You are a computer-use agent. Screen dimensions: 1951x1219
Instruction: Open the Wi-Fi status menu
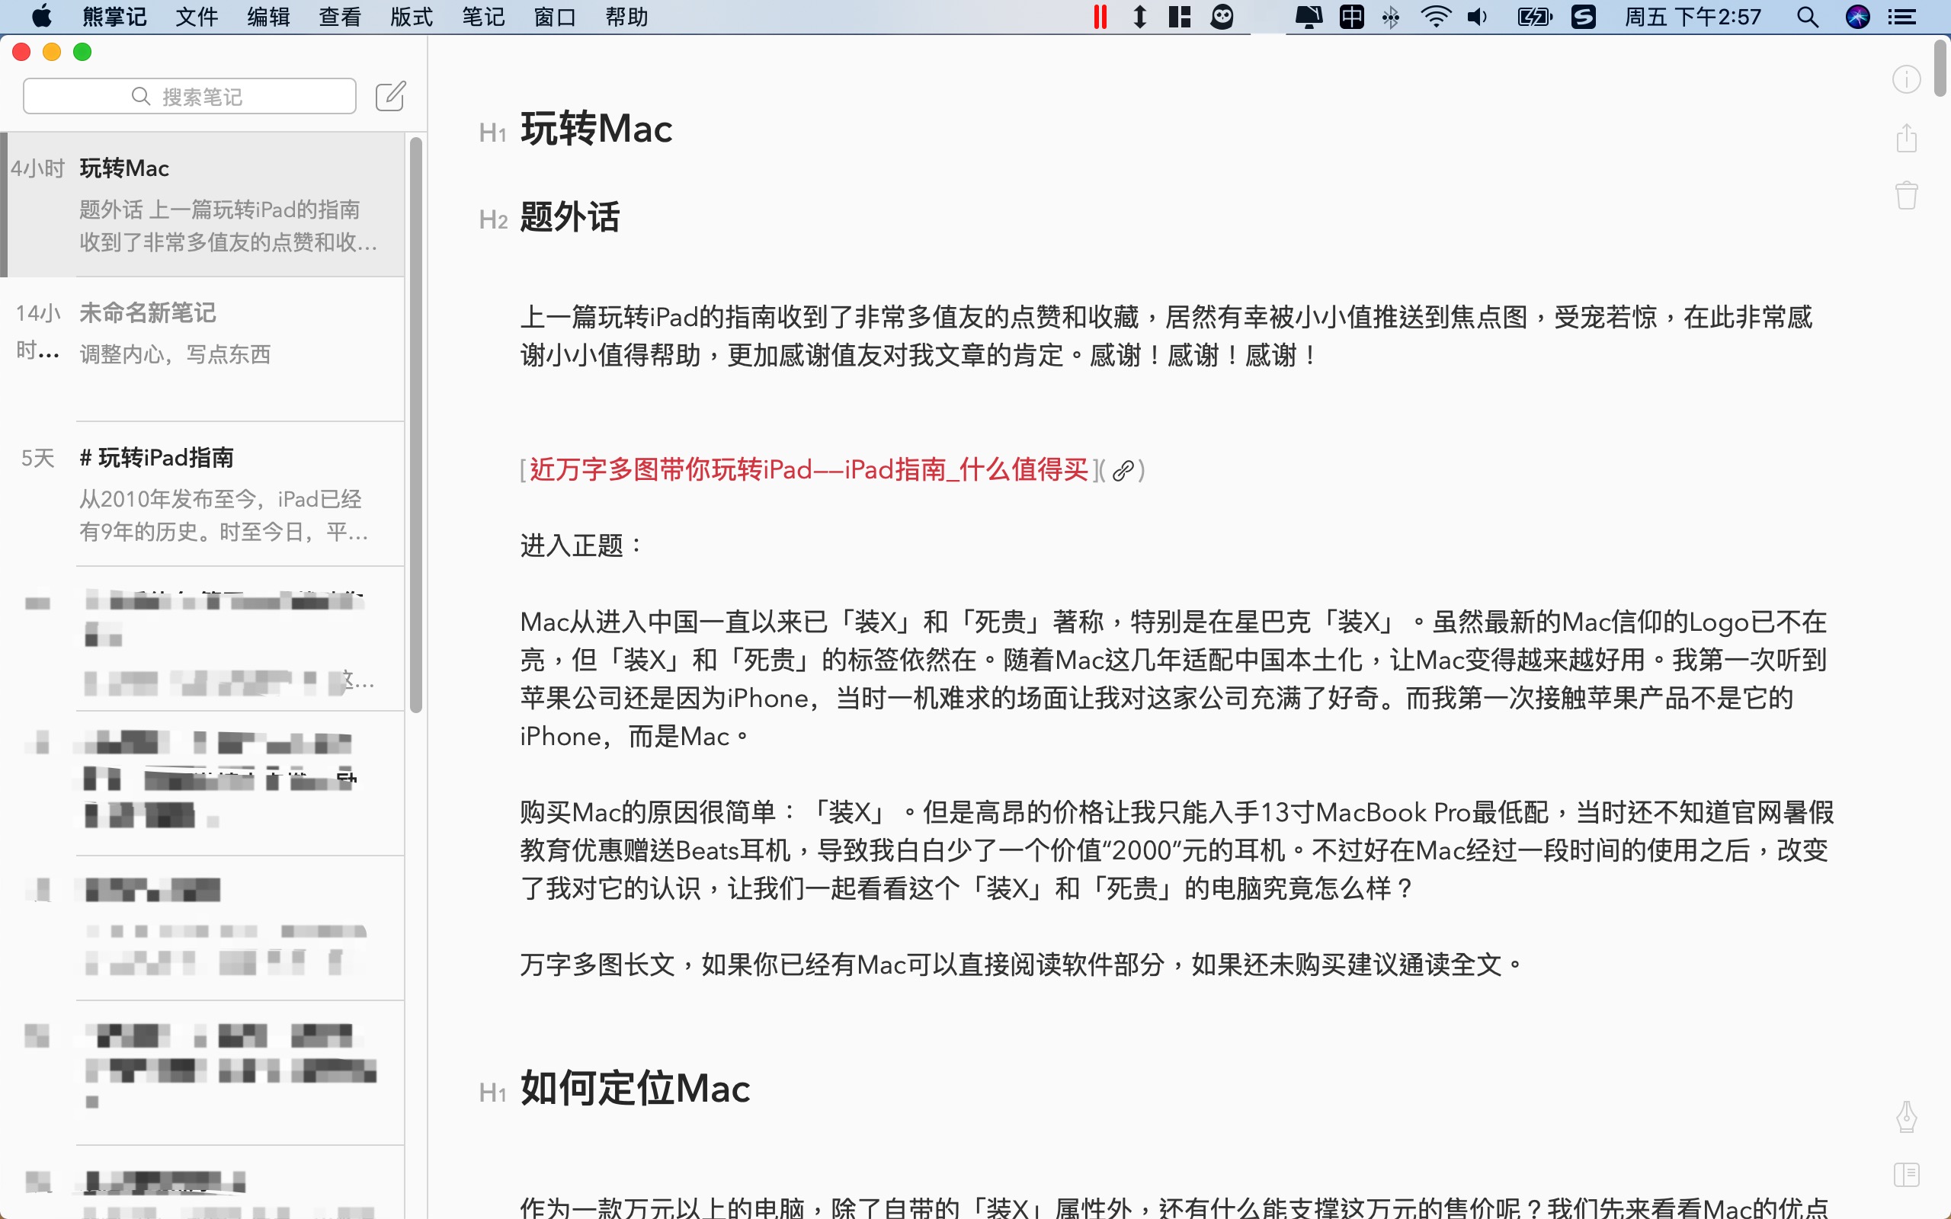click(x=1435, y=16)
